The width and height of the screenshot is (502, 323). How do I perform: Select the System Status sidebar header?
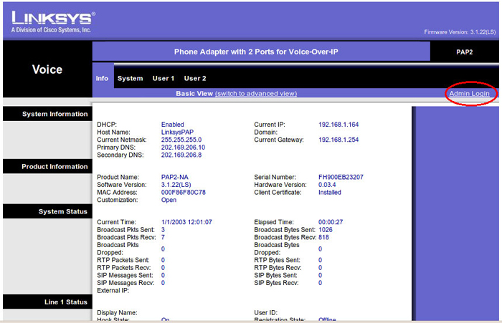click(x=48, y=211)
